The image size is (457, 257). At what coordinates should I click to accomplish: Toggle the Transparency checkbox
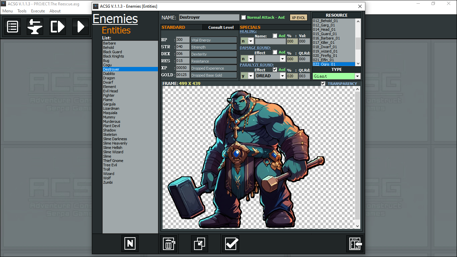coord(323,84)
